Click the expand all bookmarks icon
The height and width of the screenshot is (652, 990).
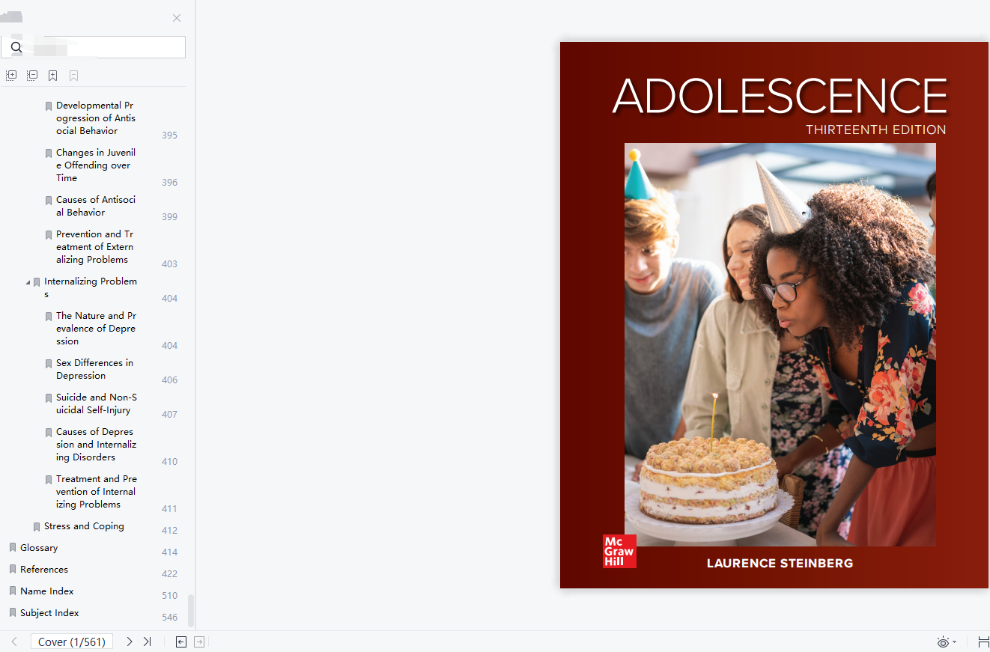pos(11,76)
